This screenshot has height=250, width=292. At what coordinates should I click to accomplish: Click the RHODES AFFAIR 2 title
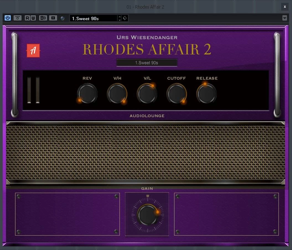click(x=147, y=49)
